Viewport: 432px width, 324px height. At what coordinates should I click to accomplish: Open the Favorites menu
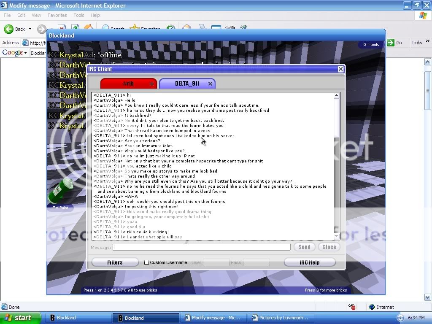[57, 15]
